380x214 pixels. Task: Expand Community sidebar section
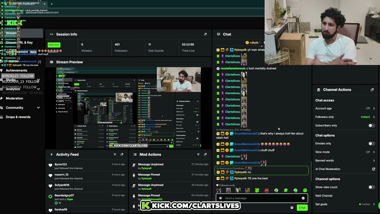38,108
